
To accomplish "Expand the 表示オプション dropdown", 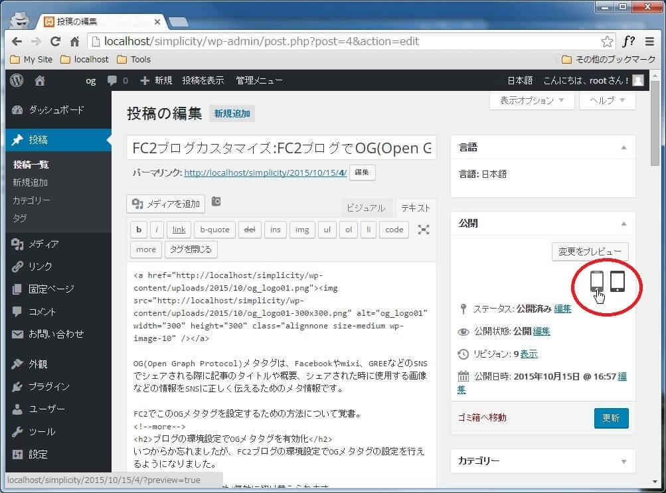I will click(532, 101).
